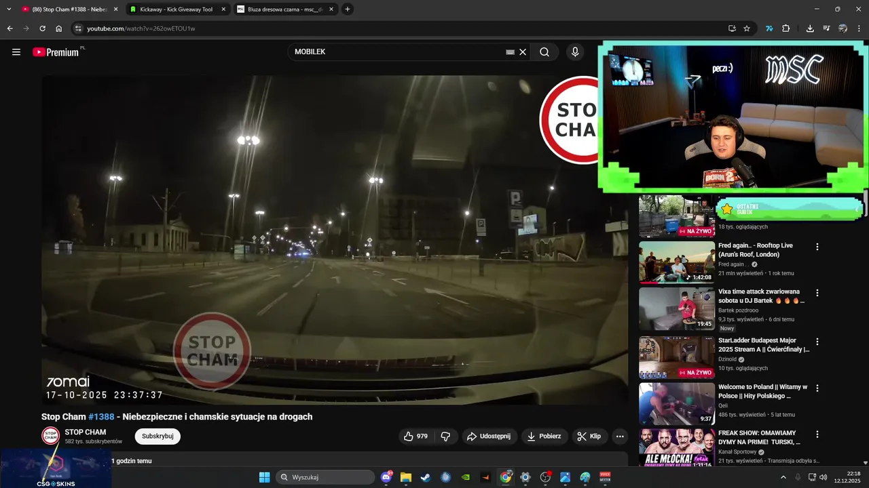869x488 pixels.
Task: Switch to the Kickaway Giveaway Tool tab
Action: point(175,9)
